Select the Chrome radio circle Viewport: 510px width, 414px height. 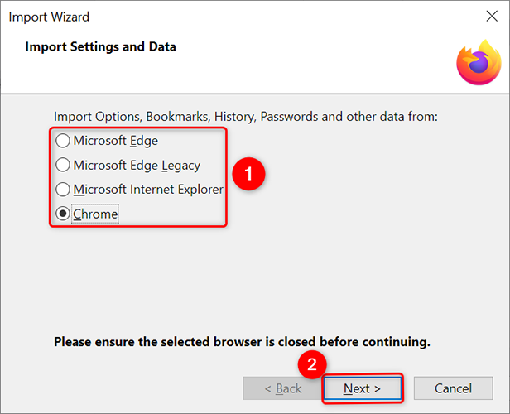point(63,214)
